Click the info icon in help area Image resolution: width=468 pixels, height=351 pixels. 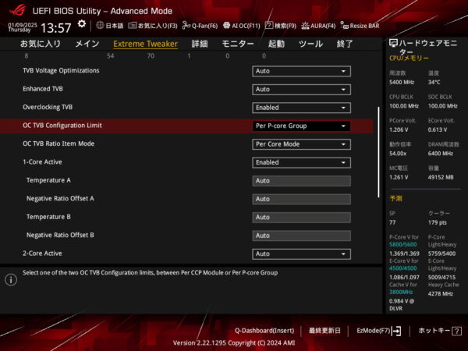11,279
